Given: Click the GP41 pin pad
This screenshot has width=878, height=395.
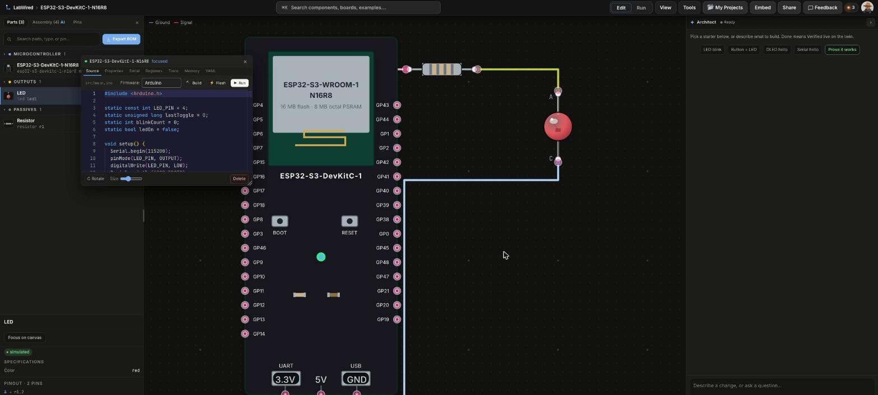Looking at the screenshot, I should pos(397,177).
